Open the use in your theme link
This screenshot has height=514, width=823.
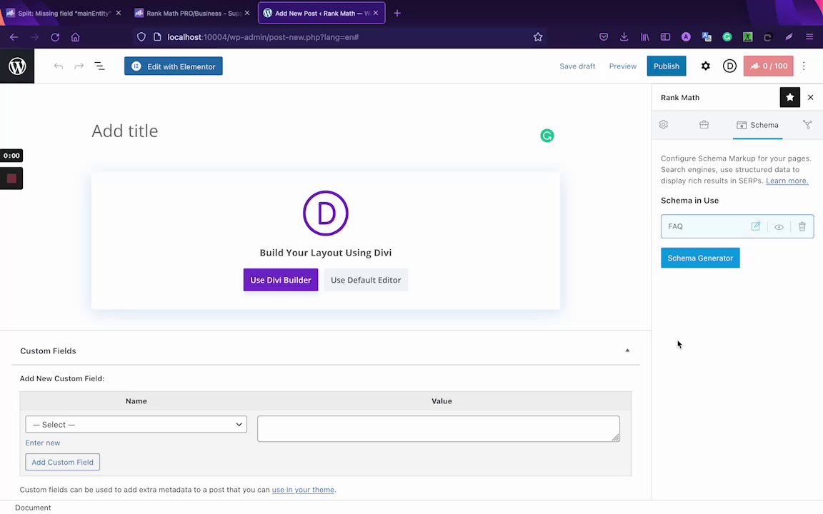click(303, 489)
